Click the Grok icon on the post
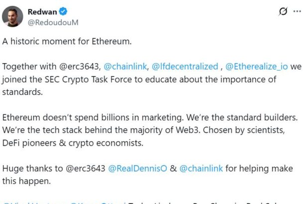The width and height of the screenshot is (306, 204). [284, 12]
